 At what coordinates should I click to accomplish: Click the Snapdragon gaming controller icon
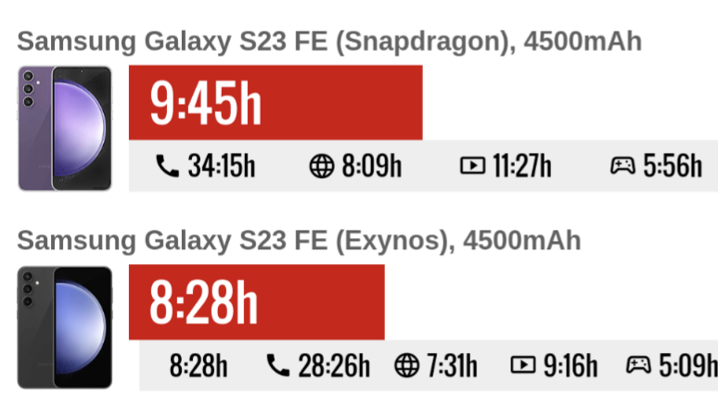(622, 167)
